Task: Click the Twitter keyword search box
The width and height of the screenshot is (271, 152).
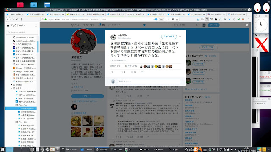Action: (x=186, y=25)
